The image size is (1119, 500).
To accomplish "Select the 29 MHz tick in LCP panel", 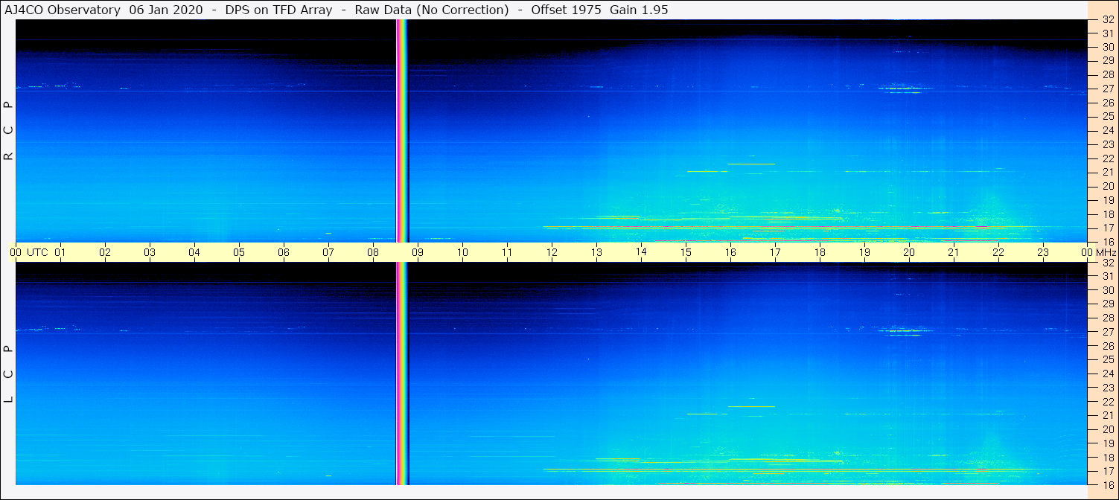I will point(1108,304).
